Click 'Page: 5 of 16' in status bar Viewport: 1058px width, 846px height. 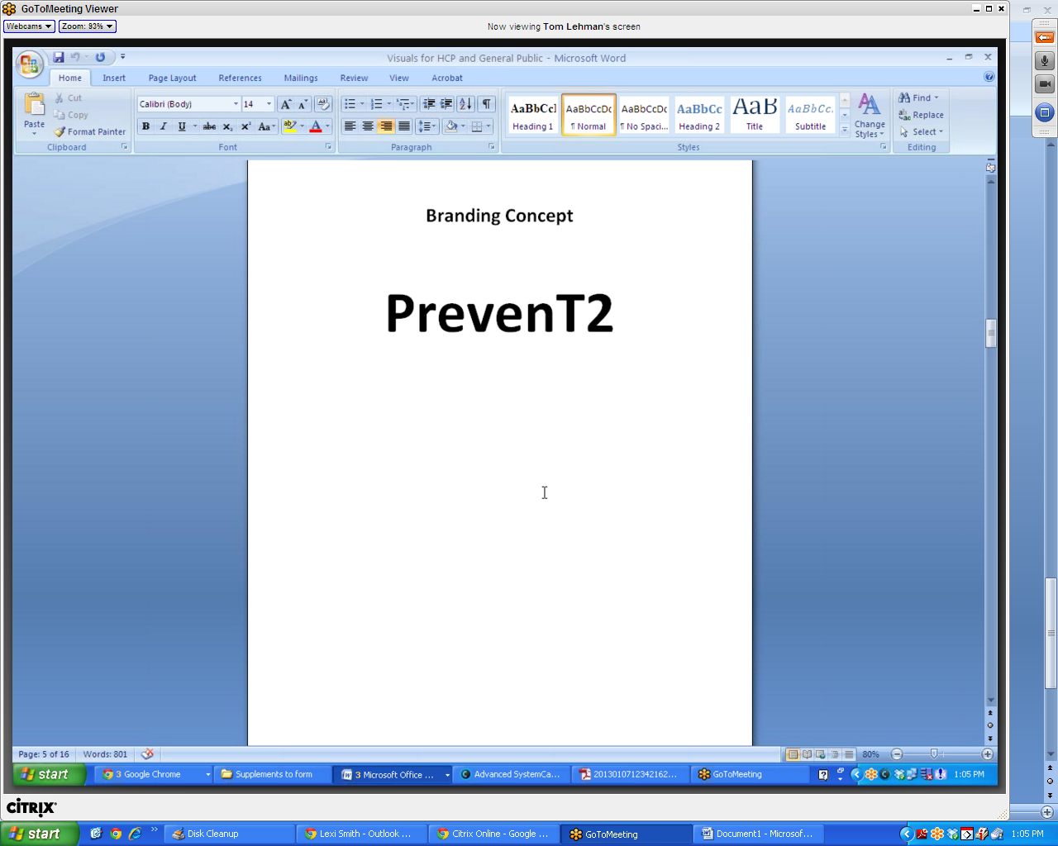coord(44,754)
